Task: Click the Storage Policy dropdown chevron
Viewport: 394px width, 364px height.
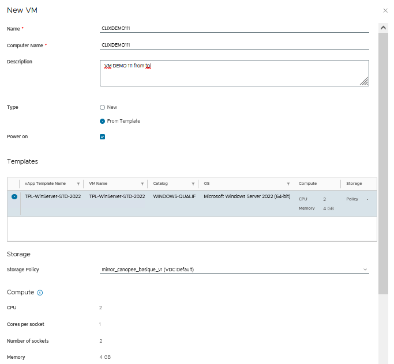Action: pos(365,269)
